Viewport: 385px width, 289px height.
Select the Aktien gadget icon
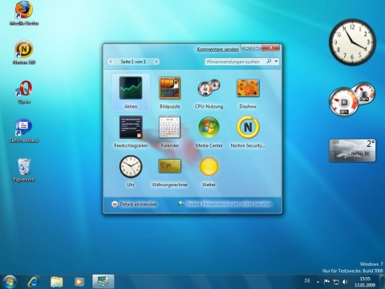131,88
